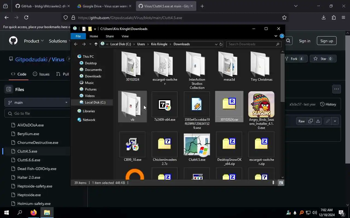Open Explorer help button
The height and width of the screenshot is (218, 350).
click(x=282, y=36)
